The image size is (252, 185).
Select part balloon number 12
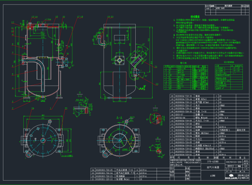[13, 22]
